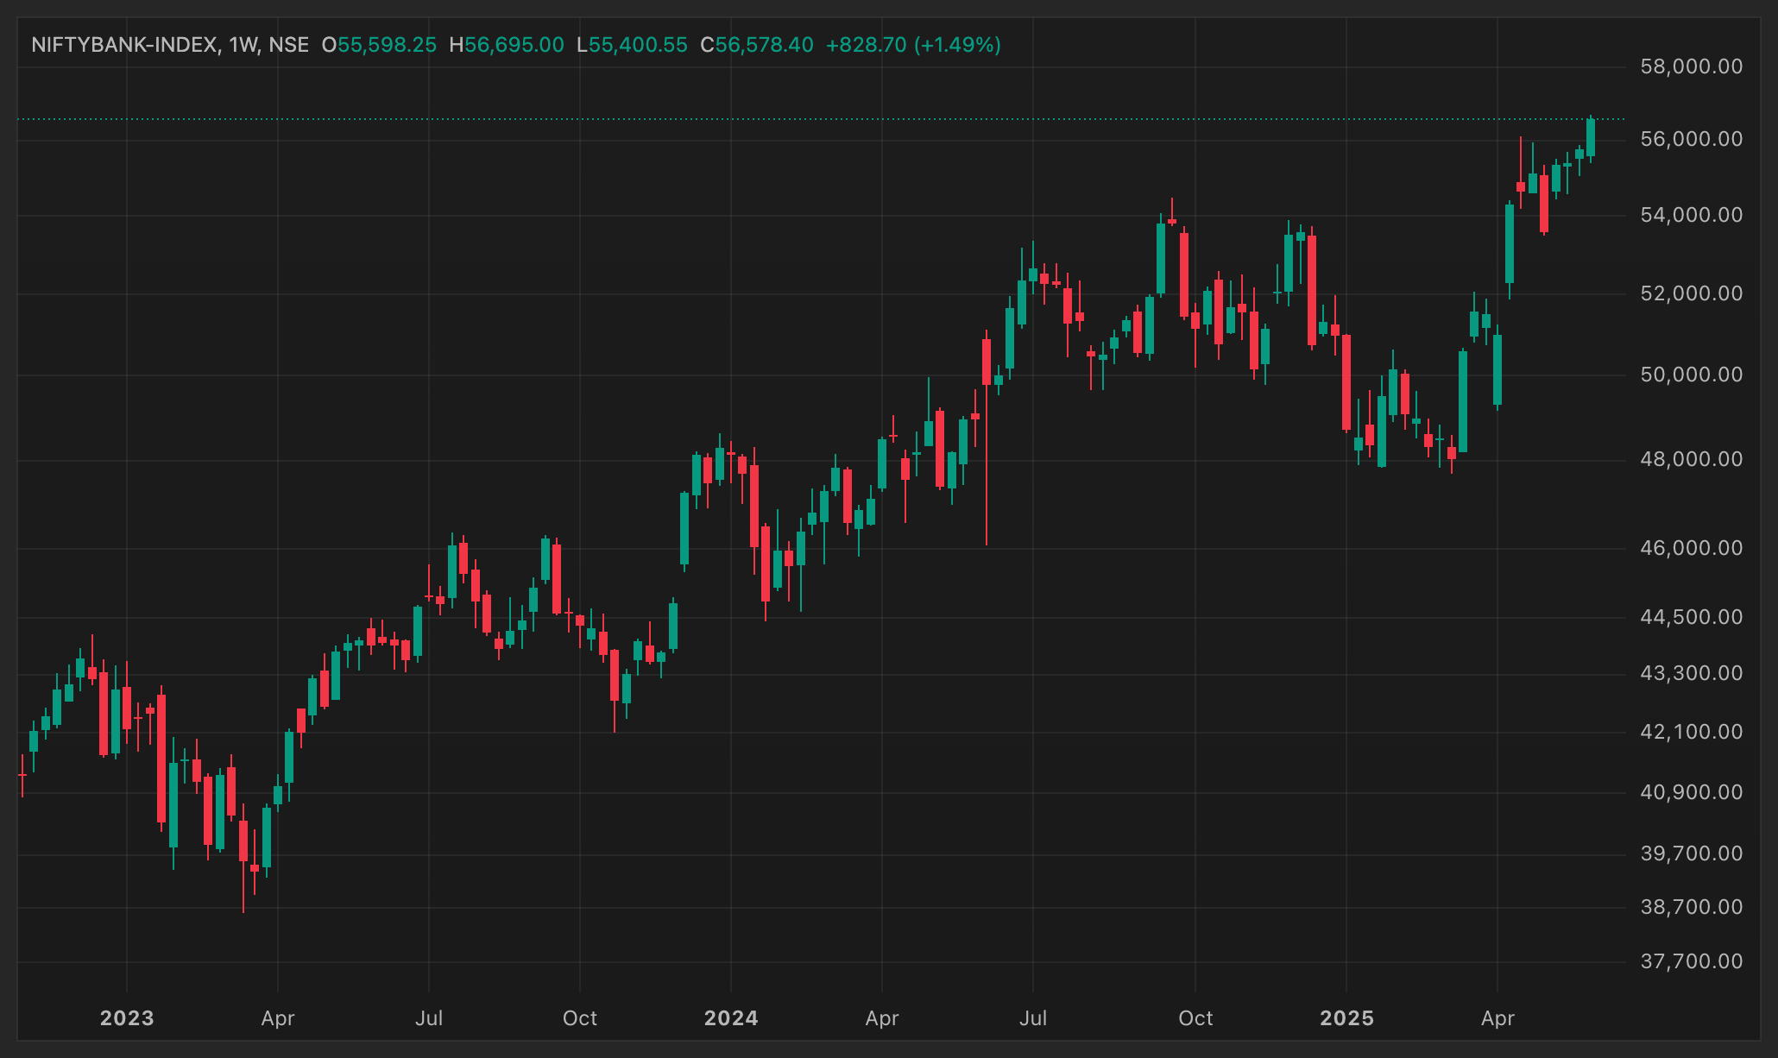Click the NIFTYBANK-INDEX symbol title
The height and width of the screenshot is (1058, 1778).
124,45
